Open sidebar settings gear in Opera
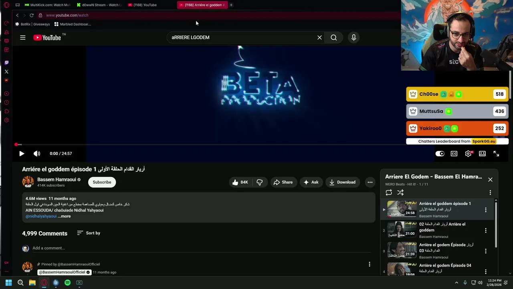Image resolution: width=513 pixels, height=289 pixels. click(x=6, y=120)
